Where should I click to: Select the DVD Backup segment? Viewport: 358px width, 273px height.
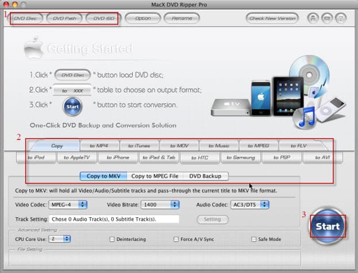pyautogui.click(x=205, y=176)
